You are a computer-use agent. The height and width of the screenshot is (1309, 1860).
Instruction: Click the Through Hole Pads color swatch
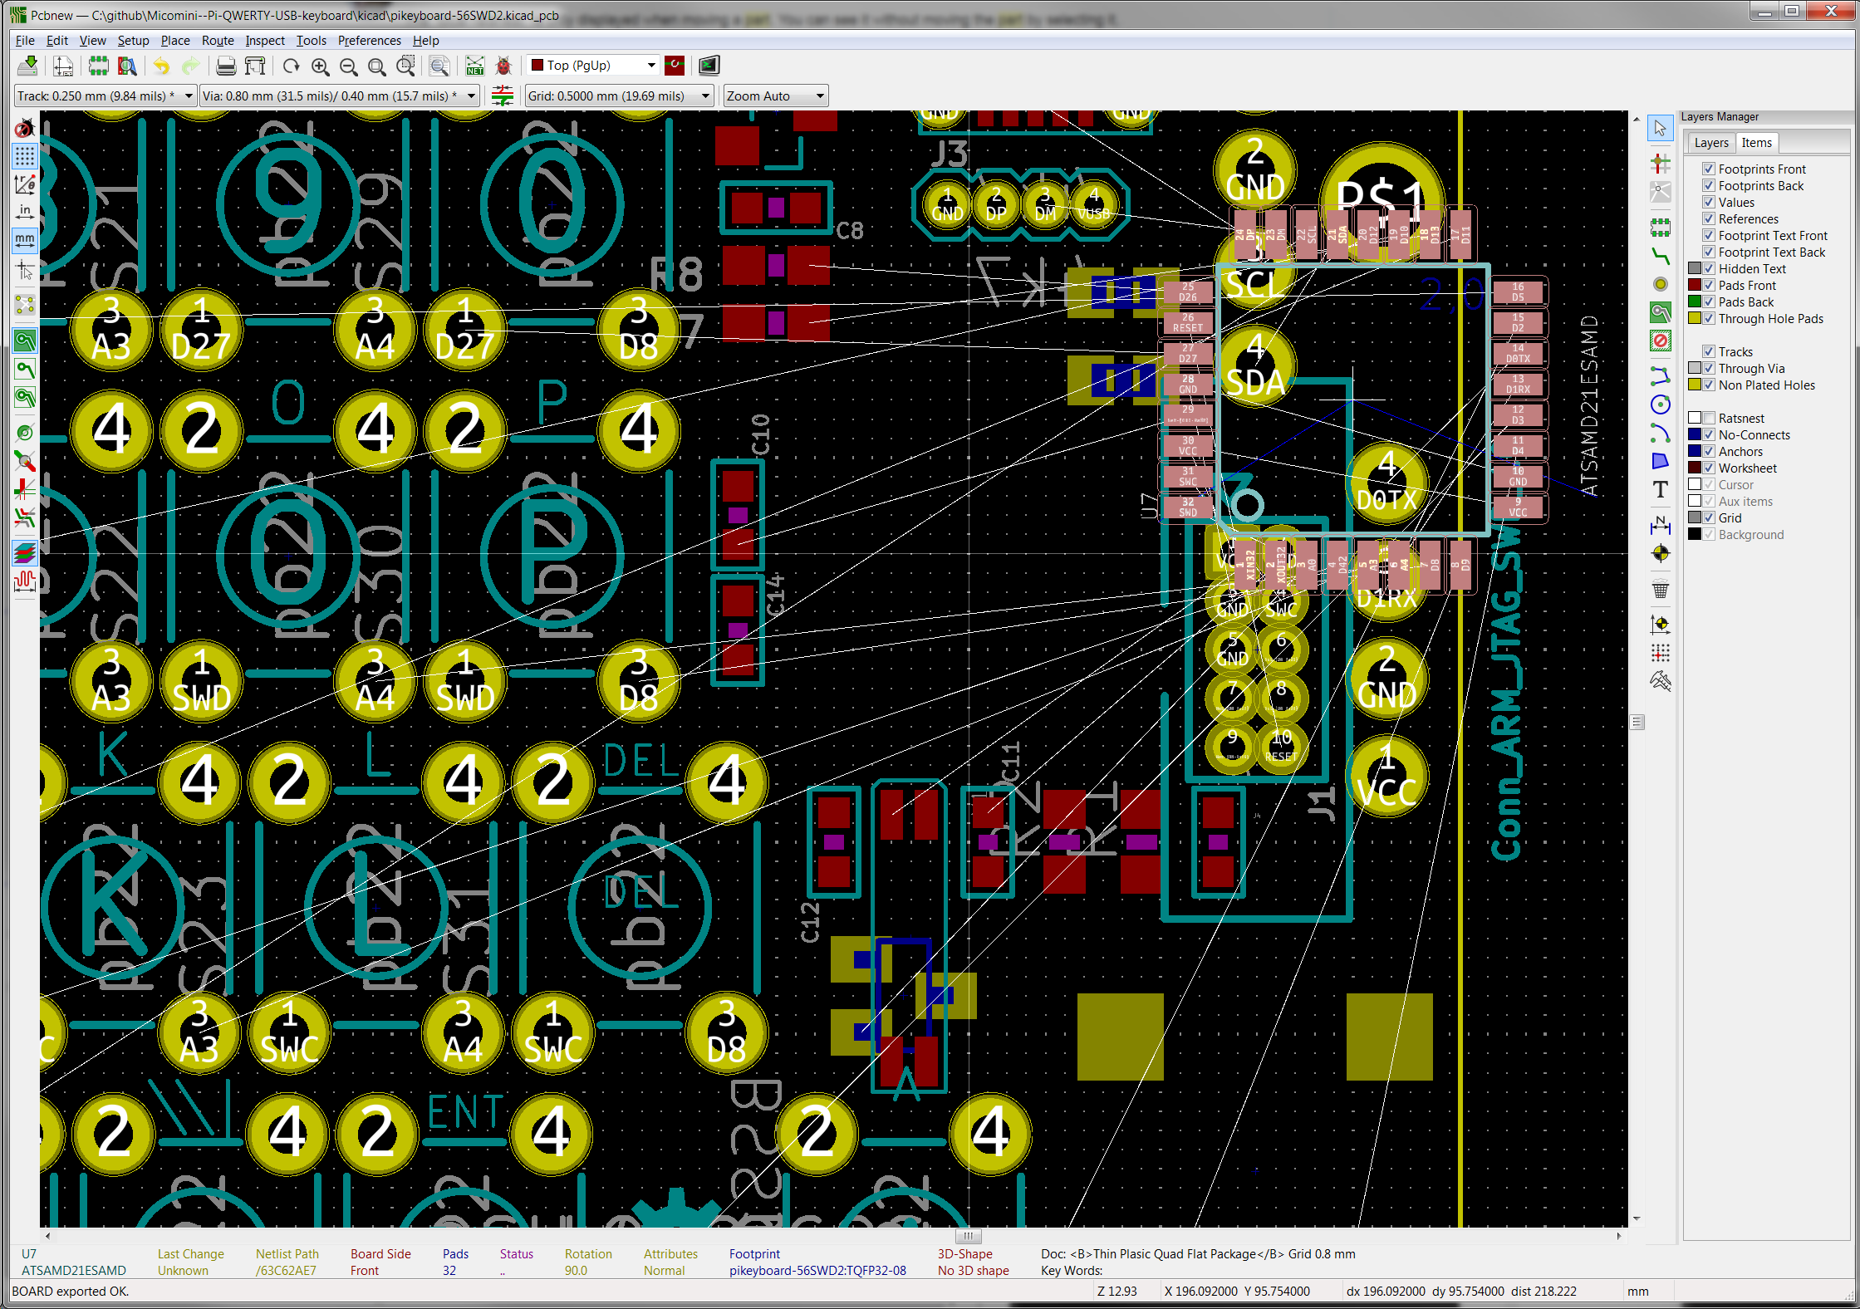tap(1695, 318)
